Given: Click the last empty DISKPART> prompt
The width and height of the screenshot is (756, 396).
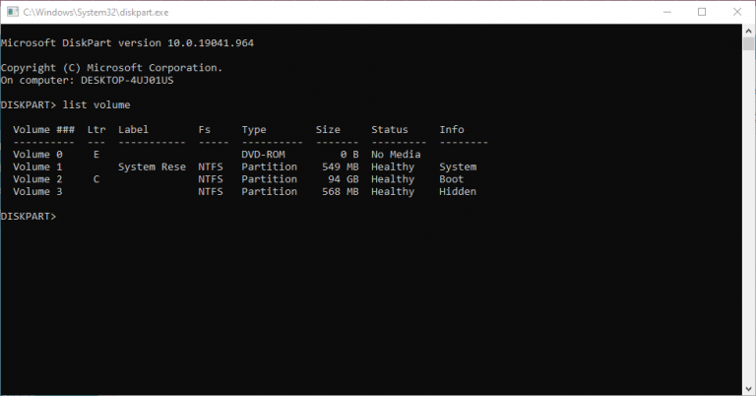Looking at the screenshot, I should point(29,216).
